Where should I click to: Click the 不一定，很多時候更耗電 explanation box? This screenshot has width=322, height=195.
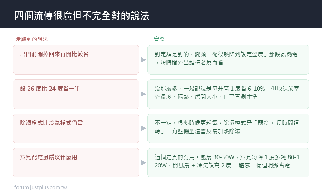click(228, 128)
